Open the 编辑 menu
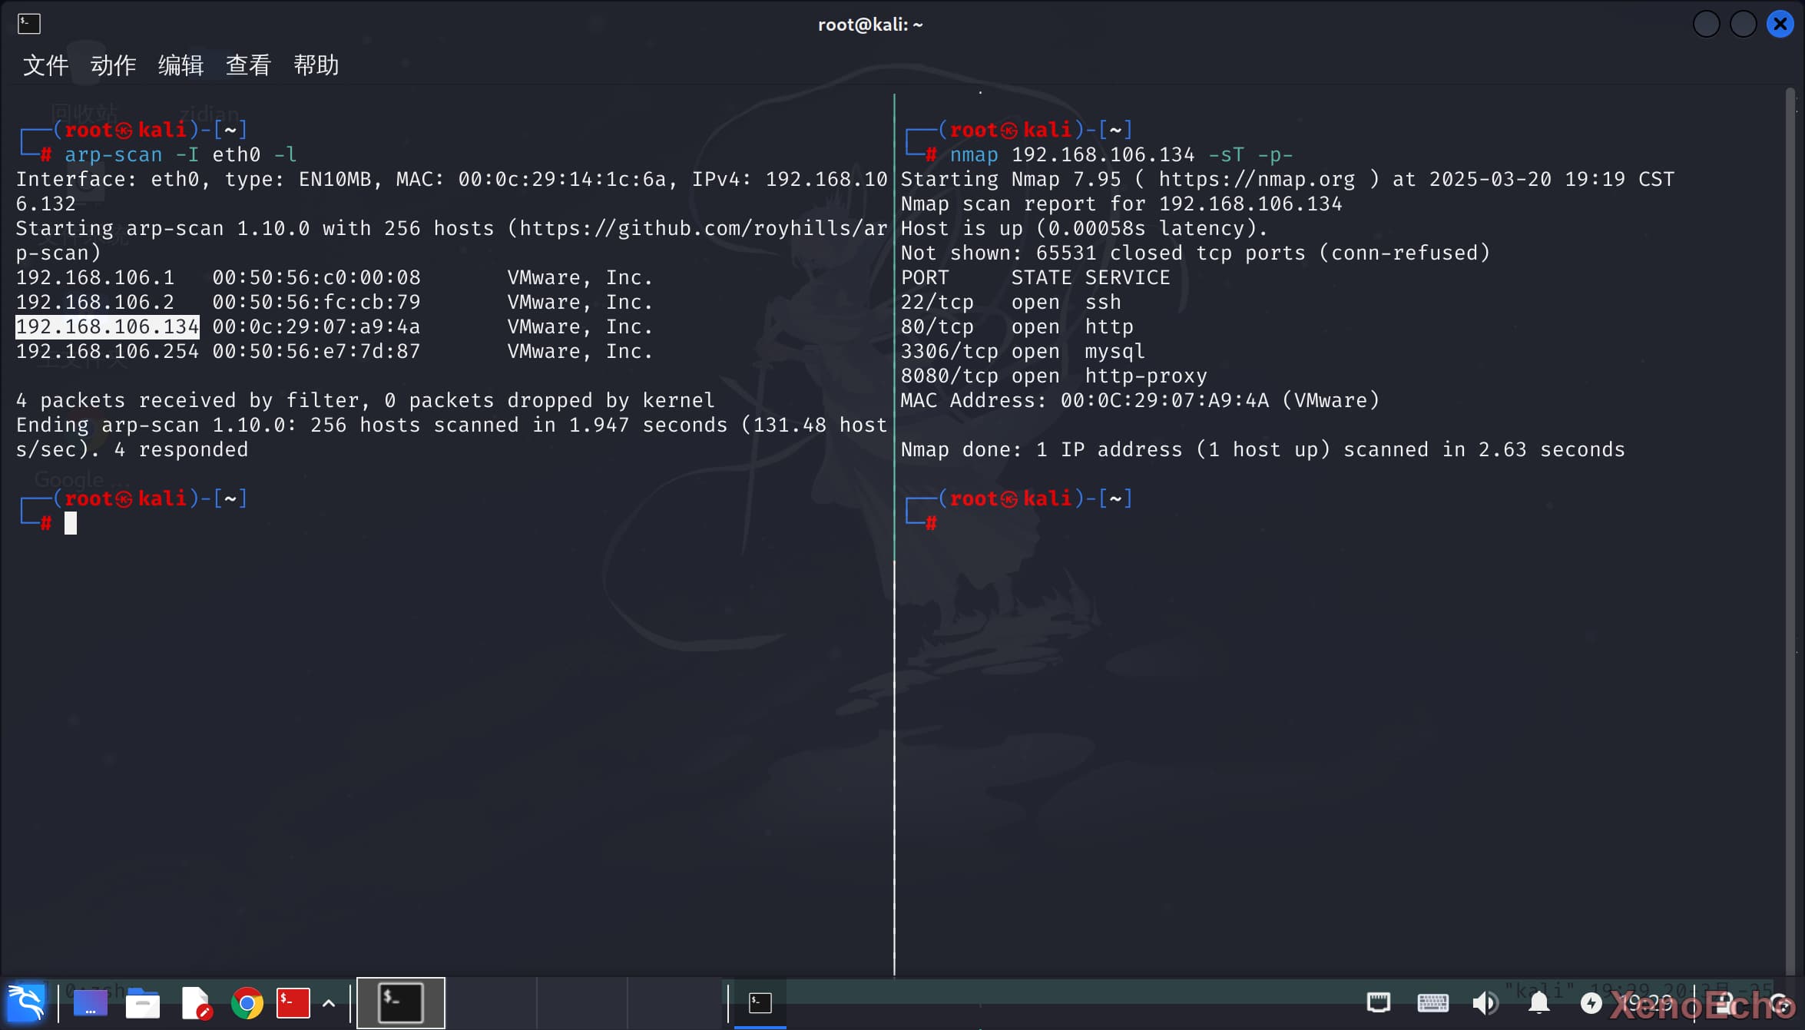This screenshot has width=1805, height=1030. pyautogui.click(x=180, y=65)
